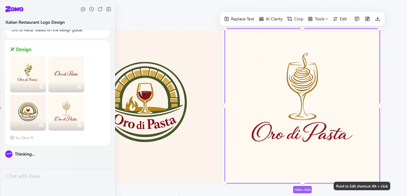Viewport: 407px width, 196px height.
Task: Click the 'by Zawa AI' attribution
Action: (x=22, y=137)
